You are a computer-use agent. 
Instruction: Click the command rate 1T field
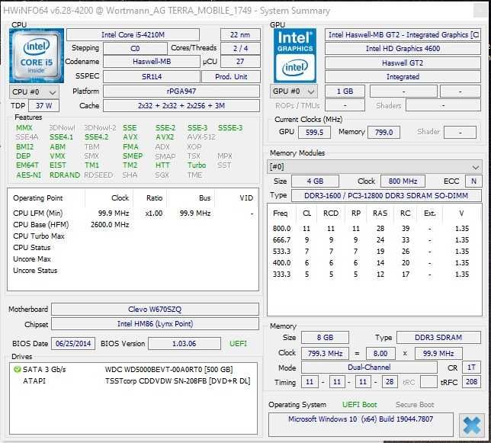pyautogui.click(x=471, y=368)
